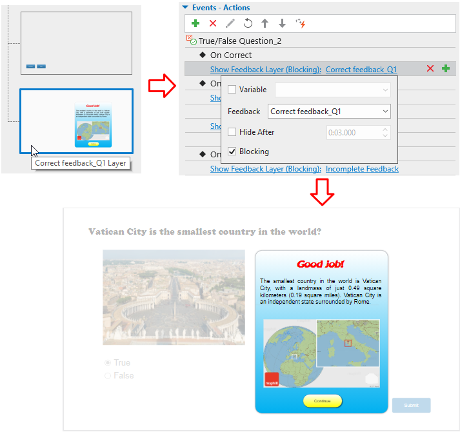Check the Hide After checkbox
460x432 pixels.
pyautogui.click(x=232, y=132)
